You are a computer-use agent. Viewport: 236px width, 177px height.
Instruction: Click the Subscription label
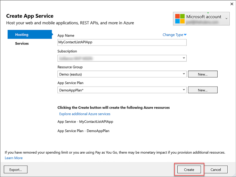(x=67, y=51)
